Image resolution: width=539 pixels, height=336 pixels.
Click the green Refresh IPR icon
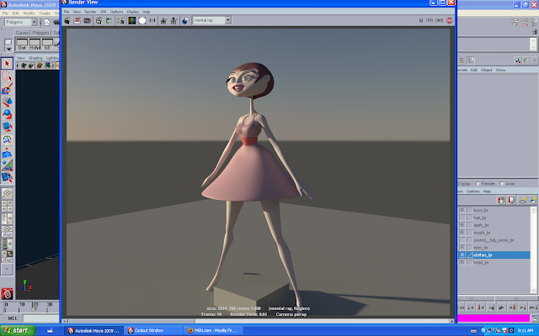click(x=109, y=20)
